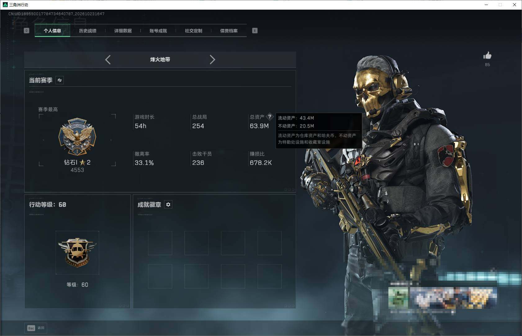522x336 pixels.
Task: Click the like count 85
Action: [488, 65]
